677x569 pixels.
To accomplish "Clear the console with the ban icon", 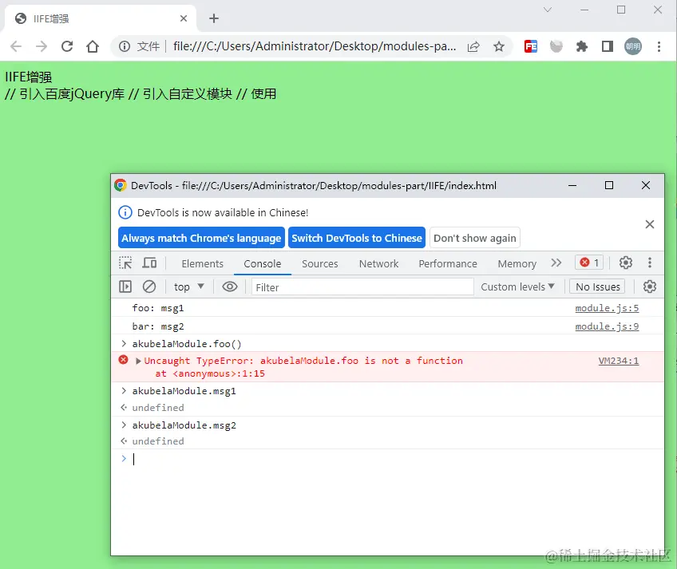I will click(x=149, y=286).
